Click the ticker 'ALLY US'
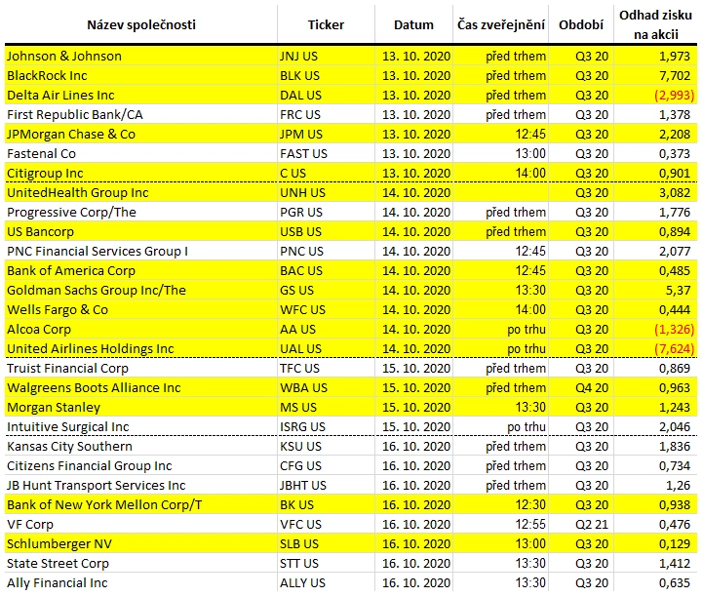 (302, 582)
